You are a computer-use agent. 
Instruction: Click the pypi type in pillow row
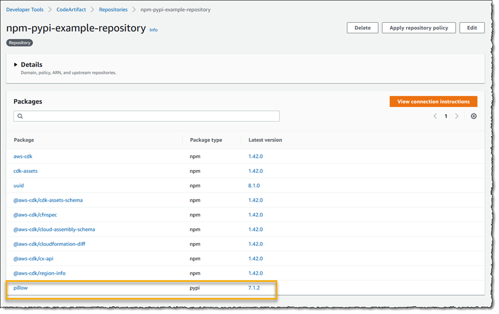click(195, 288)
